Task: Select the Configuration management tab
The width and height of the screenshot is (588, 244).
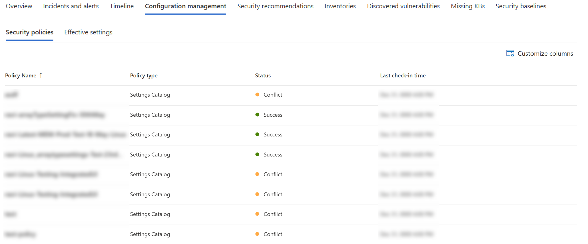Action: tap(185, 6)
